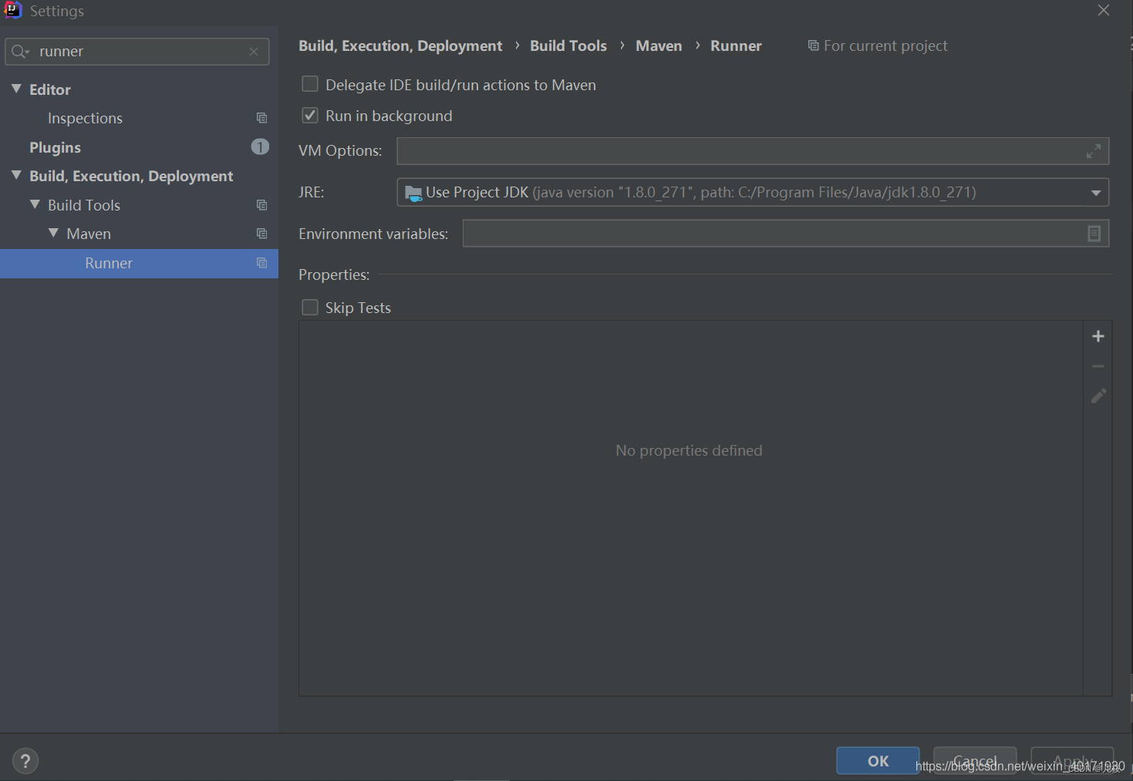The width and height of the screenshot is (1133, 781).
Task: Expand the VM Options field editor
Action: tap(1094, 151)
